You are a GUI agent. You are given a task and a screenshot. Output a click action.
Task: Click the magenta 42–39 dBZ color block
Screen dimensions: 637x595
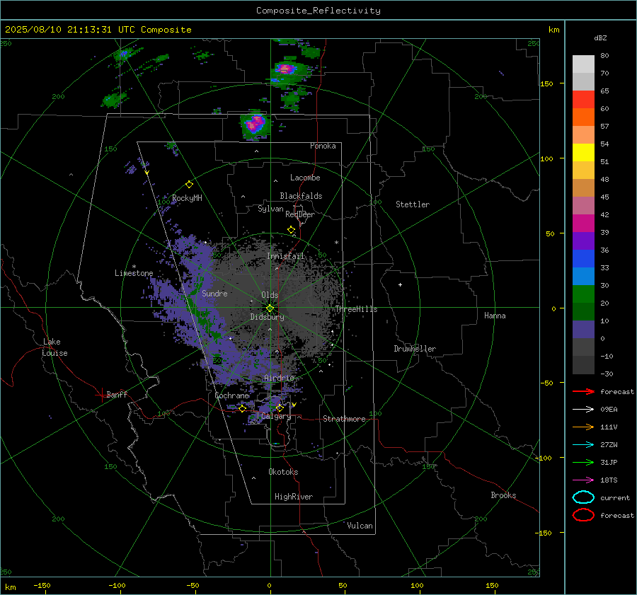tap(583, 223)
